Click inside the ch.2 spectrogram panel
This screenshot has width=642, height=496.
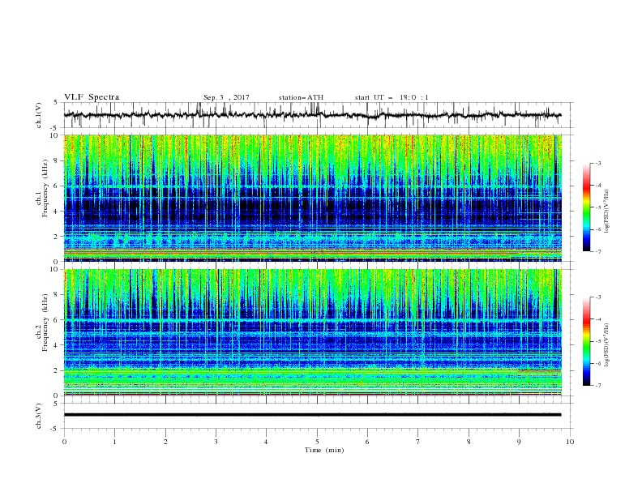pos(313,332)
